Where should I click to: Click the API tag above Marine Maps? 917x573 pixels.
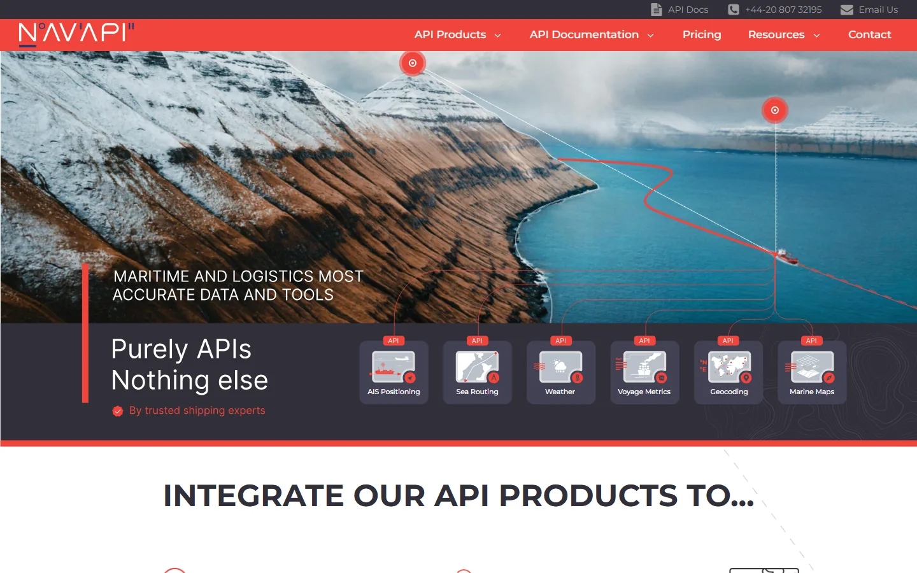click(811, 341)
